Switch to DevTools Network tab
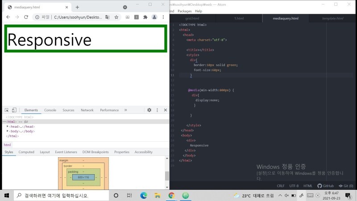Screen dimensions: 357x201 87,110
